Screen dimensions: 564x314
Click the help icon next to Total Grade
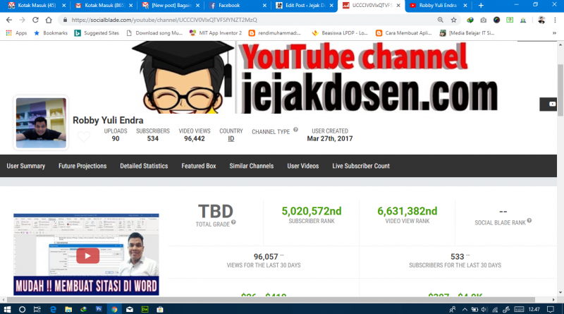(x=233, y=222)
